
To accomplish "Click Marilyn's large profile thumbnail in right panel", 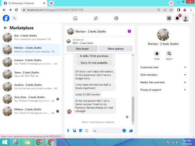I will [163, 35].
